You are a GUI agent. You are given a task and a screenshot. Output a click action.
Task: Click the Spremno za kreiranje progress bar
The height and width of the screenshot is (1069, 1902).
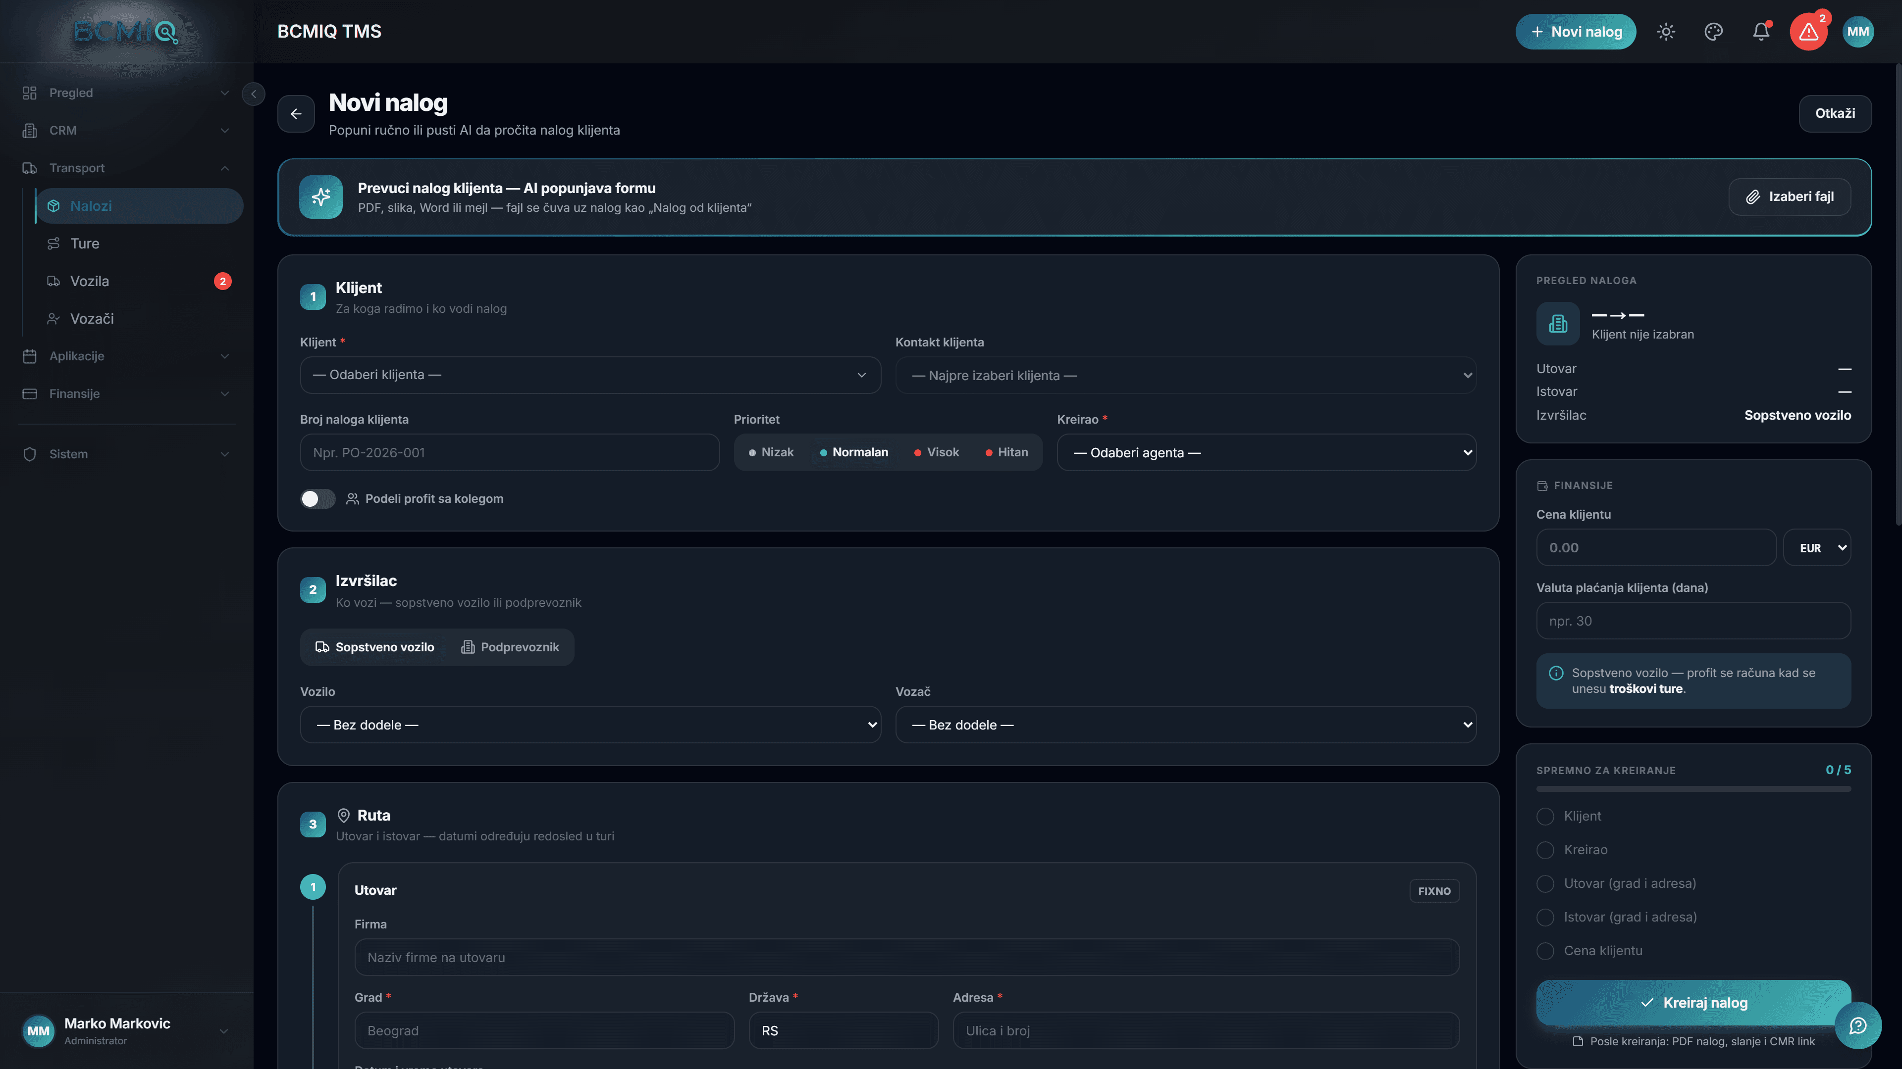pyautogui.click(x=1693, y=789)
